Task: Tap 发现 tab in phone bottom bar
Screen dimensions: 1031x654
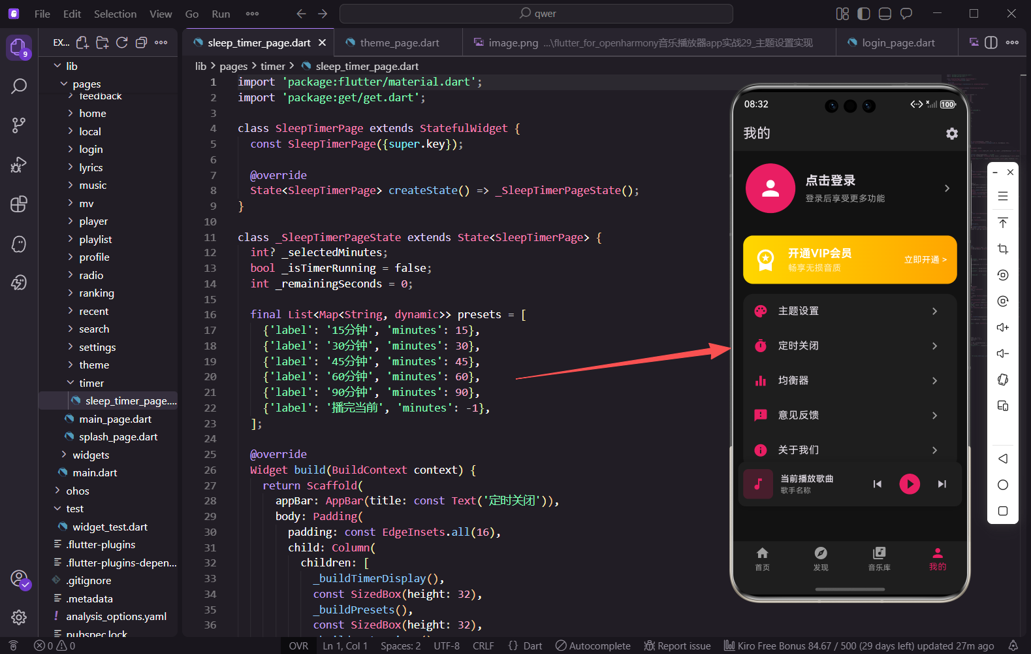Action: pyautogui.click(x=821, y=559)
